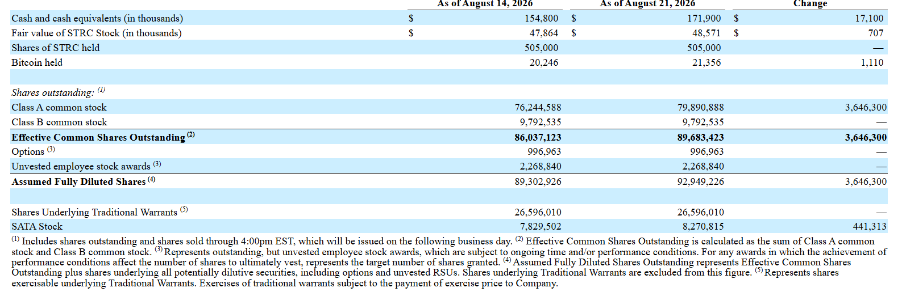This screenshot has height=296, width=902.
Task: Select the Class B August 14 value 9,792,535
Action: pos(541,122)
